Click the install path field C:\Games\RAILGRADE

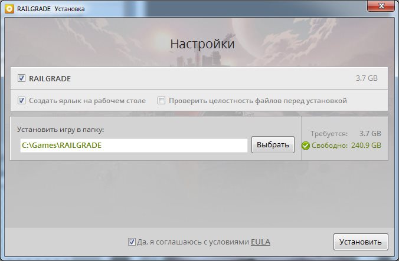134,145
